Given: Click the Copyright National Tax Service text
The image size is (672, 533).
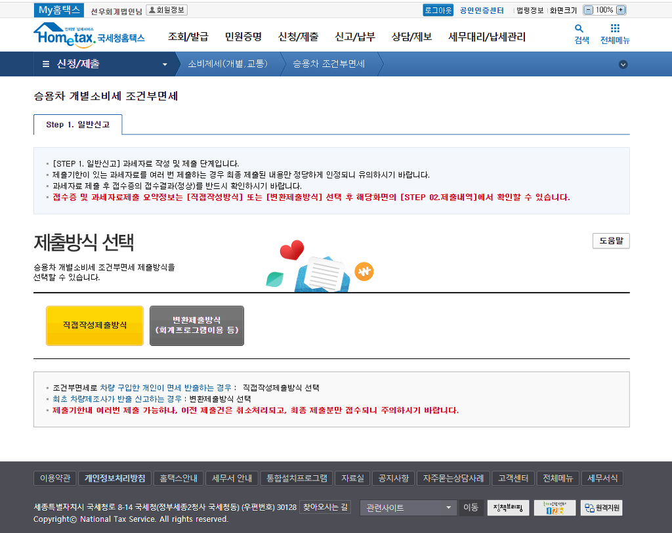Looking at the screenshot, I should (131, 519).
